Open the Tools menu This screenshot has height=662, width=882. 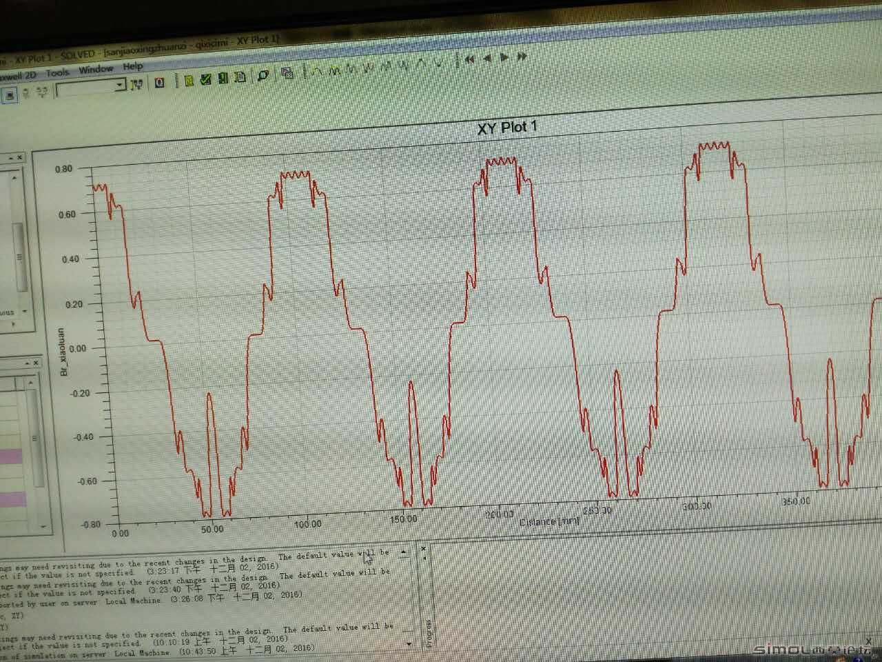point(57,72)
